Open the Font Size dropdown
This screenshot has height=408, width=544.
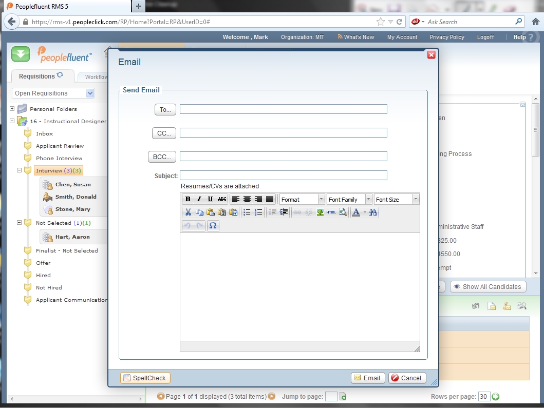click(x=397, y=199)
